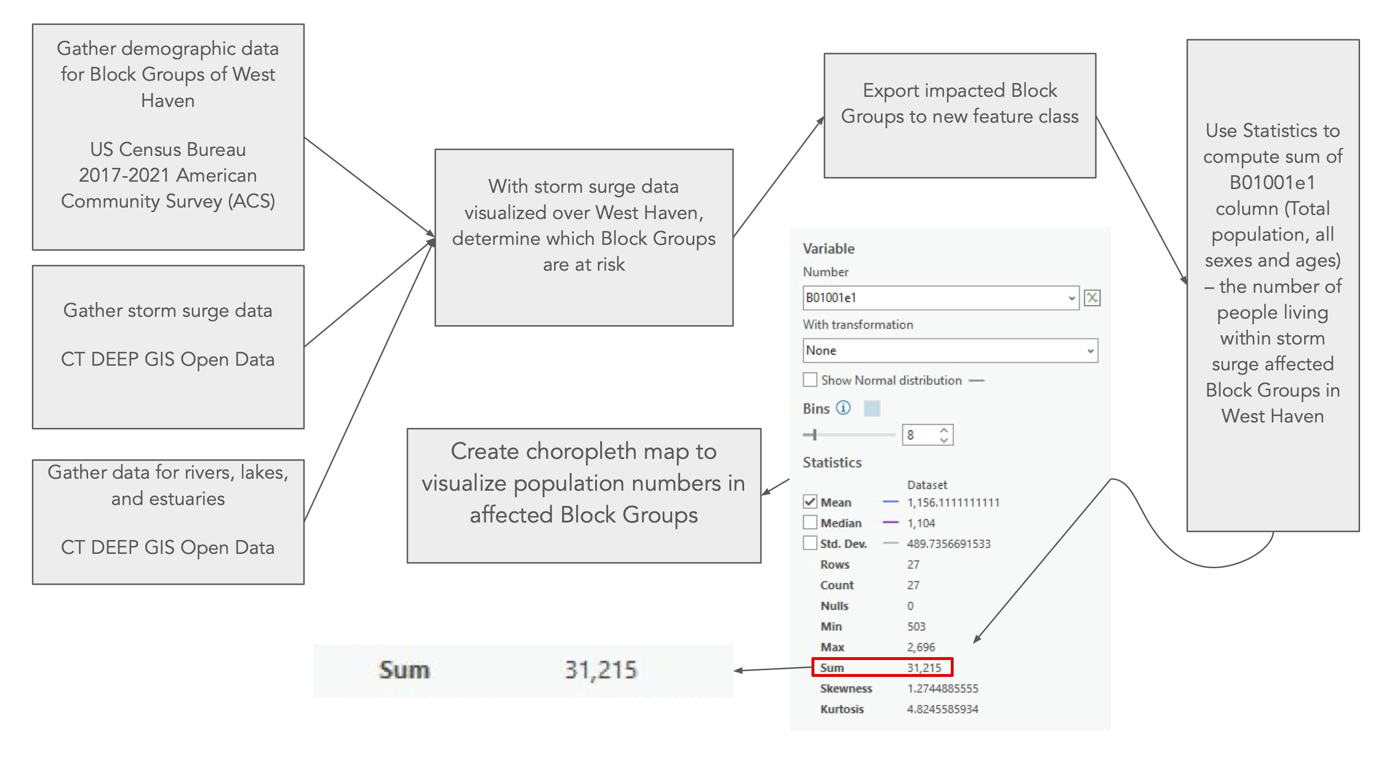This screenshot has height=778, width=1384.
Task: Click the Bins info icon
Action: point(843,408)
